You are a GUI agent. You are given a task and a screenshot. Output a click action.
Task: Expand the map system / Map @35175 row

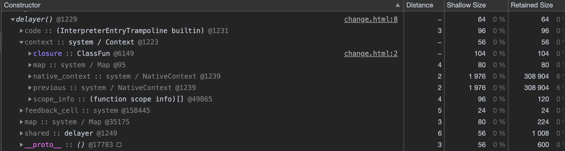21,122
